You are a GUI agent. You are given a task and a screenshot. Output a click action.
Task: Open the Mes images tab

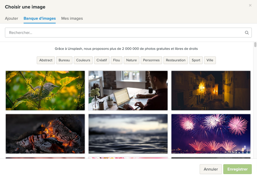tap(72, 18)
